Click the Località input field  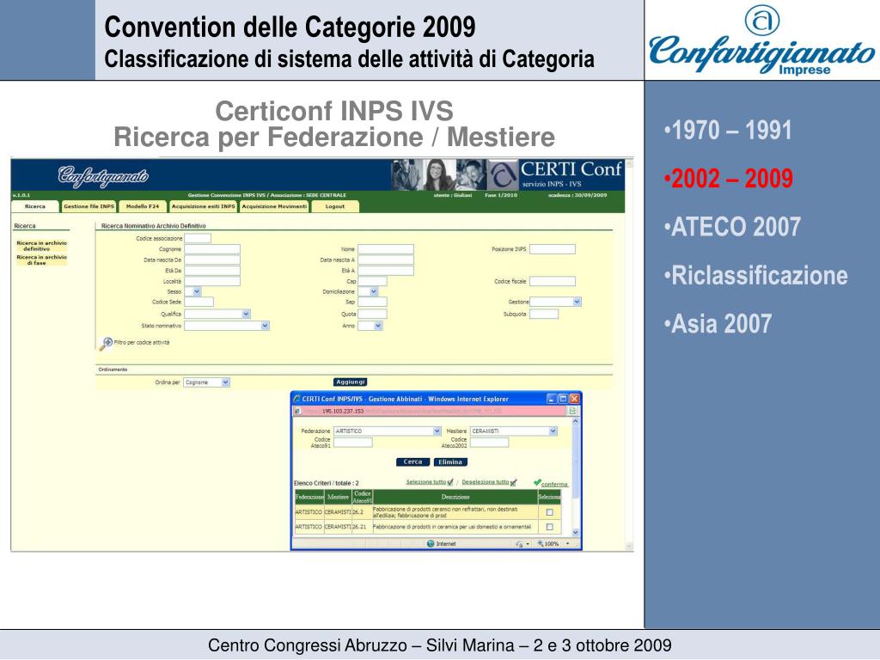pos(212,281)
